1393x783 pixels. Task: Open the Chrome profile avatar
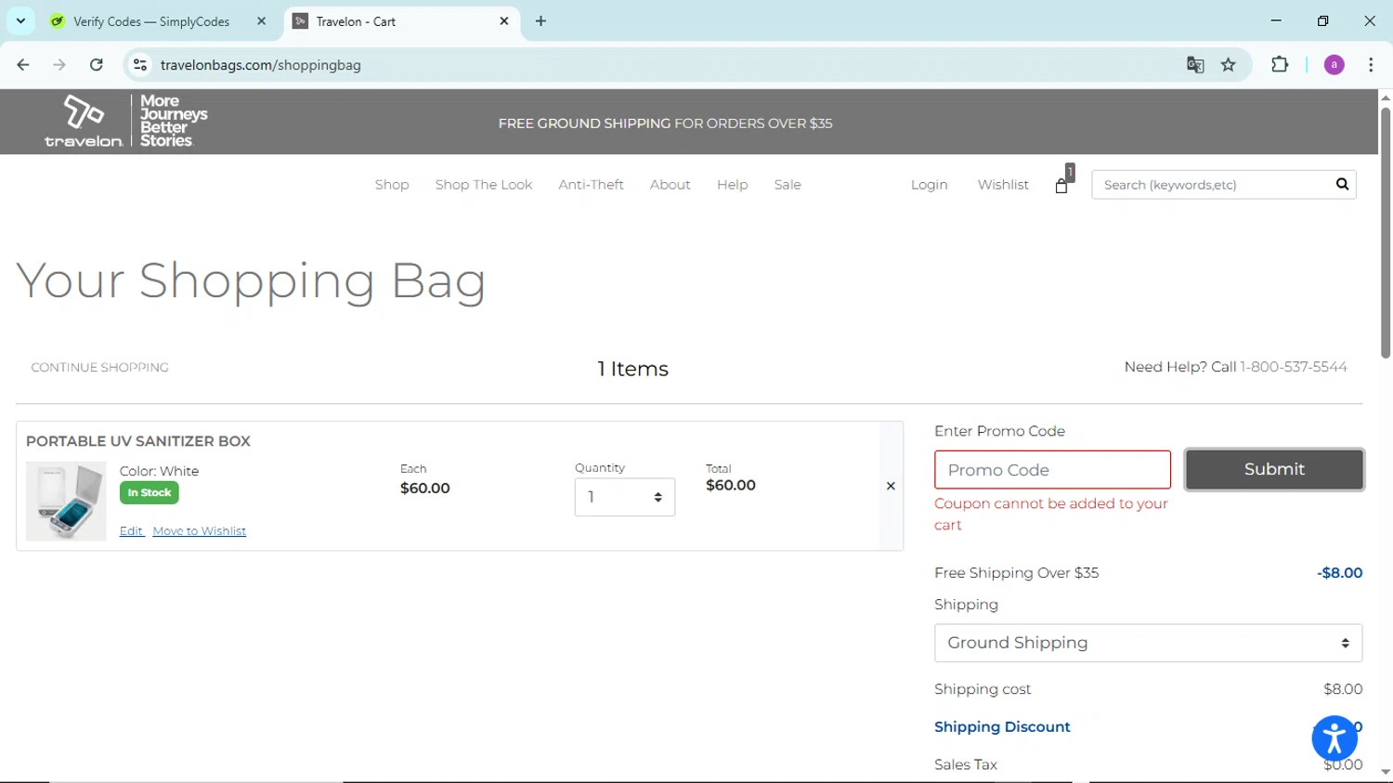(x=1334, y=65)
